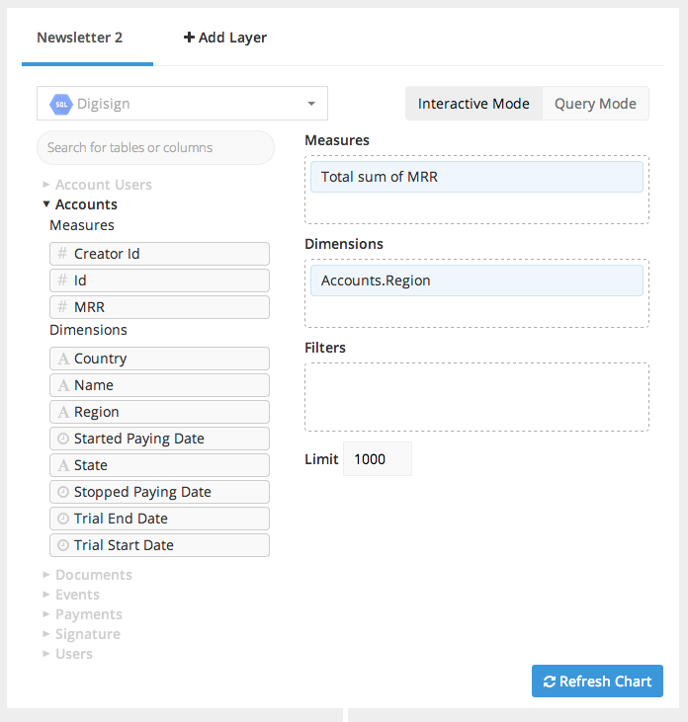Click the clock icon beside Started Paying Date
Image resolution: width=688 pixels, height=722 pixels.
[62, 439]
